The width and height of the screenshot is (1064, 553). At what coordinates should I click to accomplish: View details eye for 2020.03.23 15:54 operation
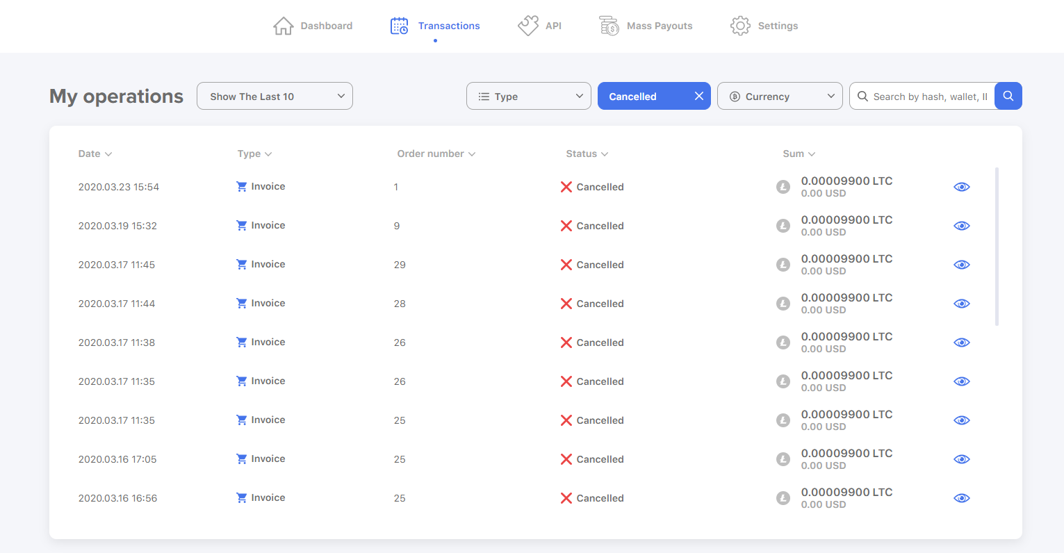(x=962, y=187)
